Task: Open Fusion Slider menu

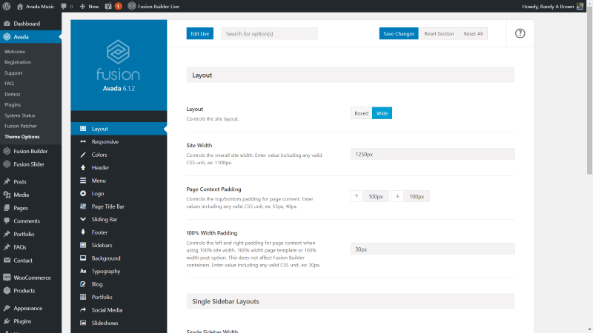Action: pyautogui.click(x=29, y=164)
